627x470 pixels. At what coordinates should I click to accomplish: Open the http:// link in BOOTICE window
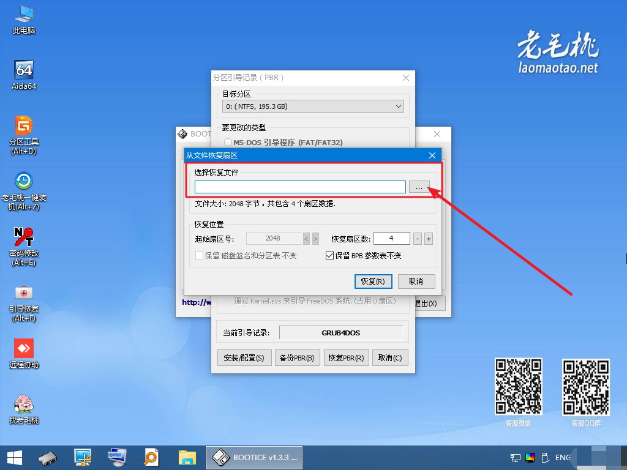[x=197, y=302]
